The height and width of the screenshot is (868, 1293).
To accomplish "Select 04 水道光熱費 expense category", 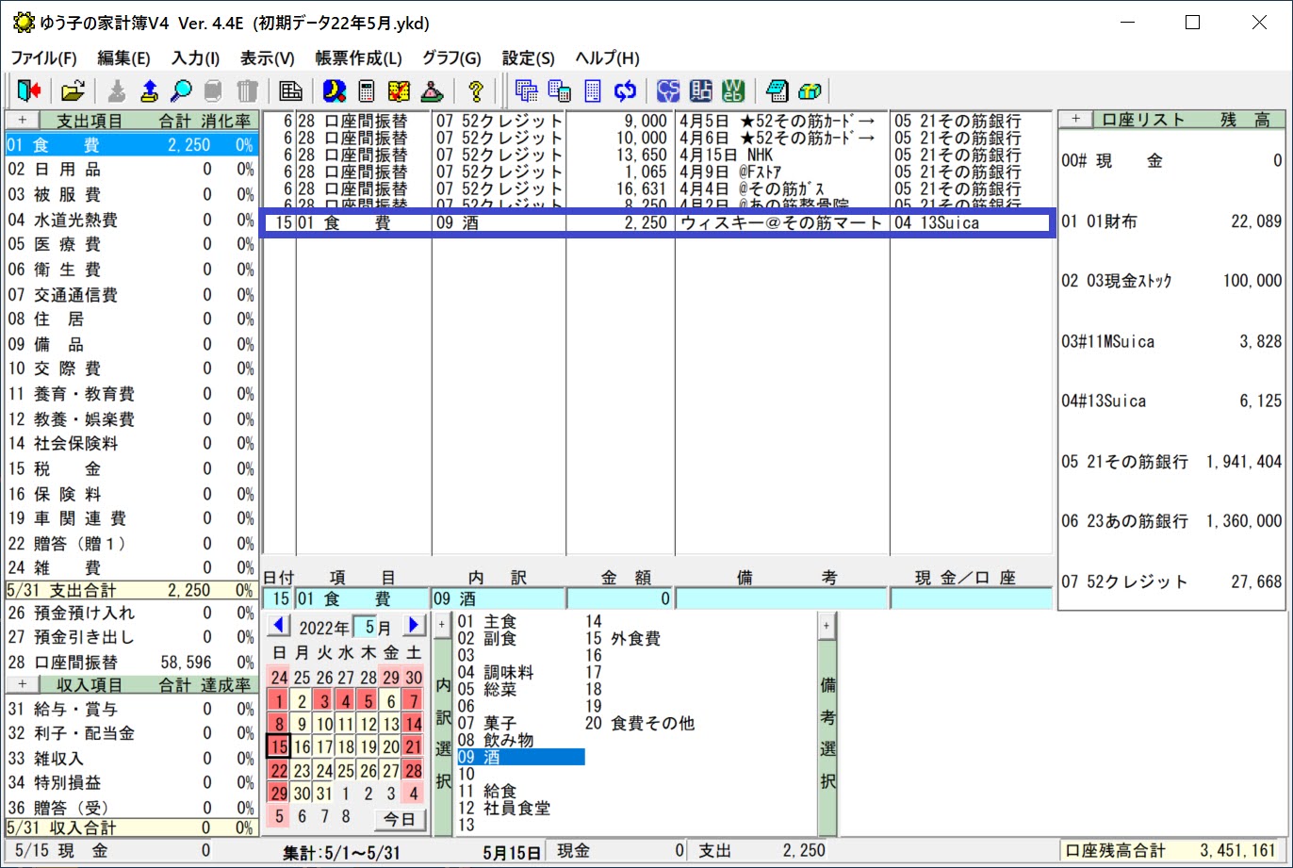I will click(131, 220).
